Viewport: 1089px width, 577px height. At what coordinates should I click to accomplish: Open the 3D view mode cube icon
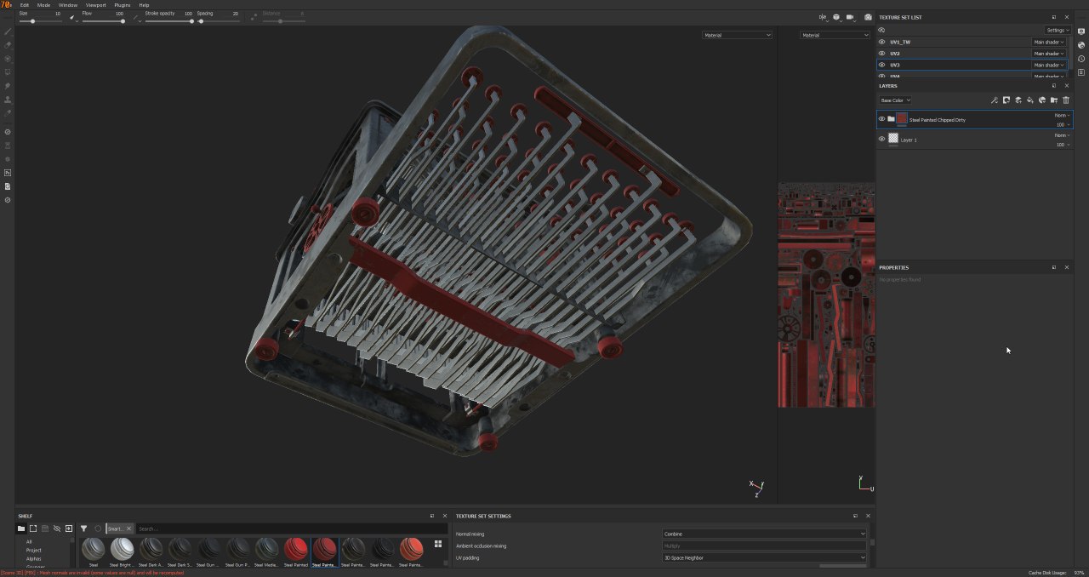point(836,17)
